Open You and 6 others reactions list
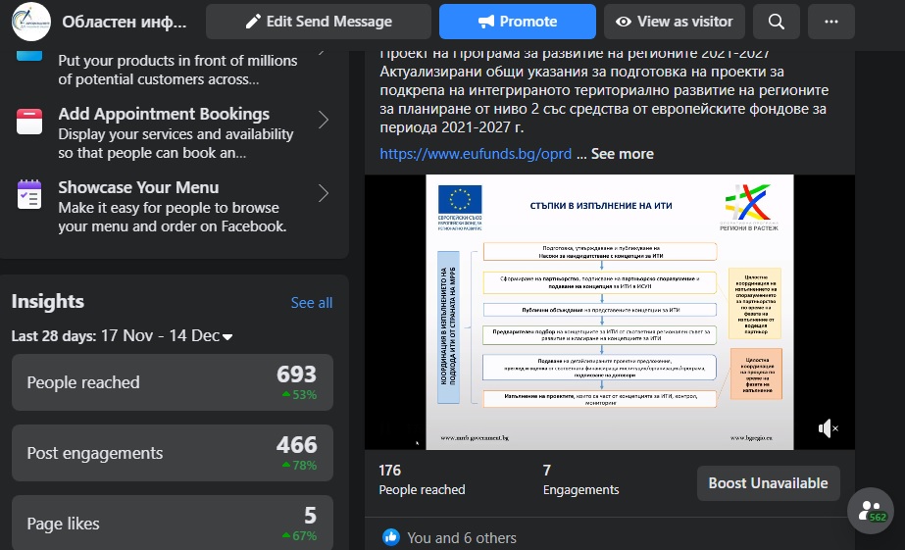 [x=462, y=538]
